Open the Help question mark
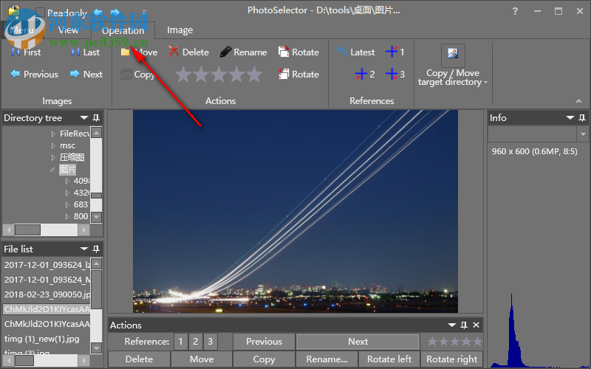 (x=515, y=11)
